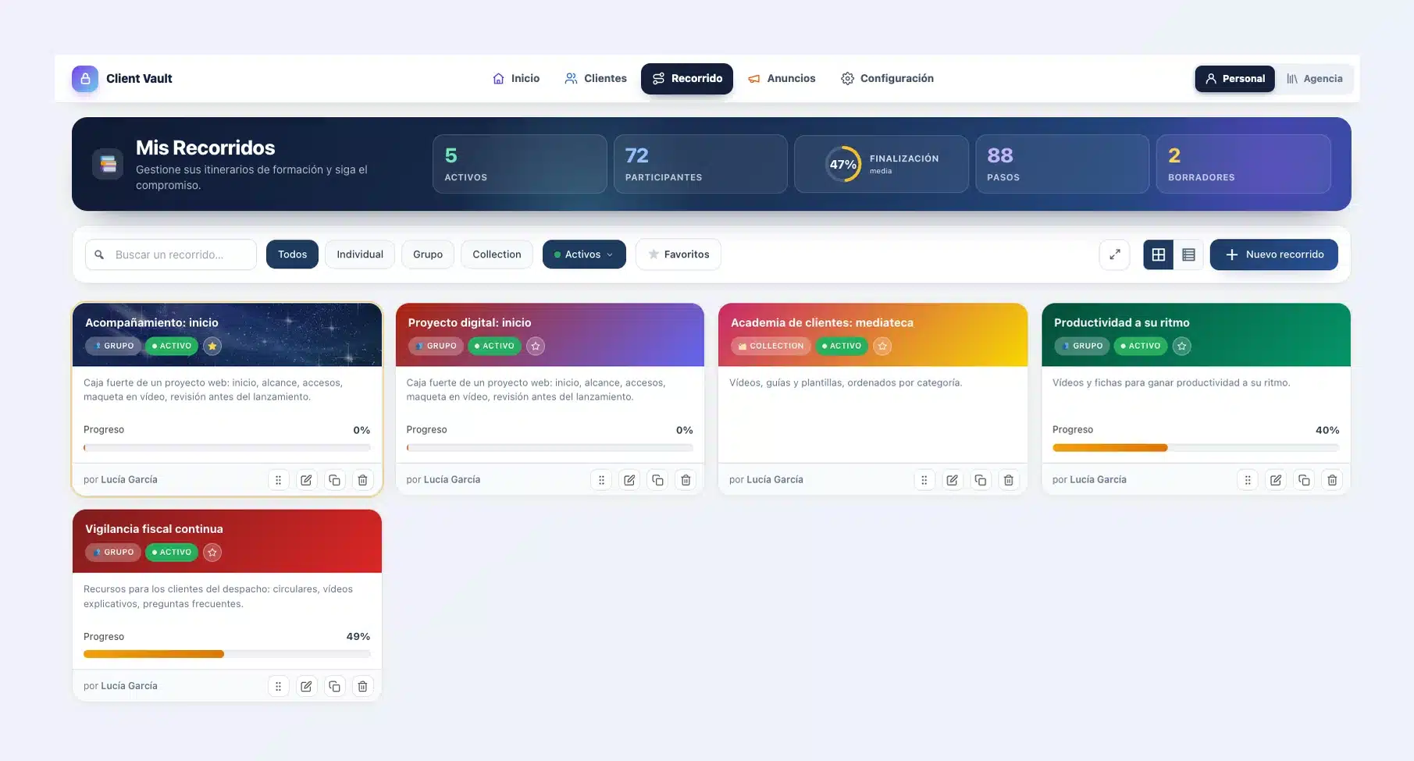Image resolution: width=1414 pixels, height=761 pixels.
Task: Edit the Vigilancia fiscal continua card
Action: coord(306,686)
